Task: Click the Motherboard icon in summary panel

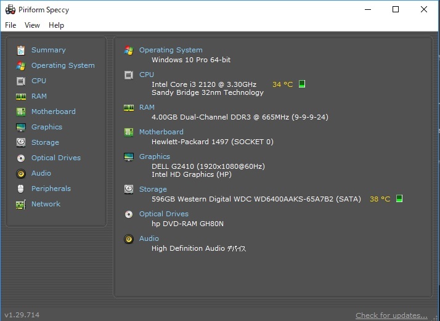Action: 129,132
